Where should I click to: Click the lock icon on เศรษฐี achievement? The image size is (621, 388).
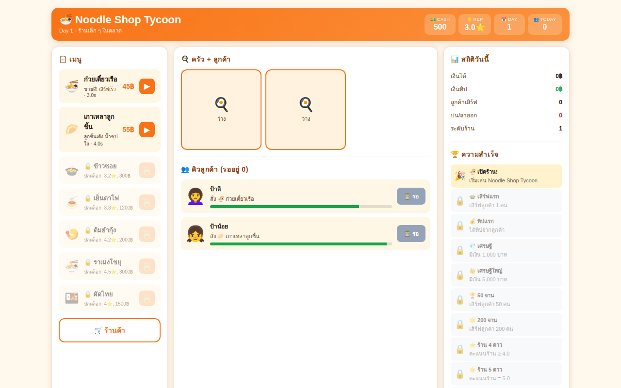[460, 250]
